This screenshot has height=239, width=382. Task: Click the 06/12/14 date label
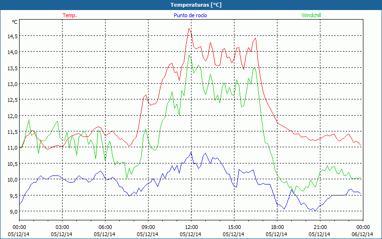click(x=362, y=234)
